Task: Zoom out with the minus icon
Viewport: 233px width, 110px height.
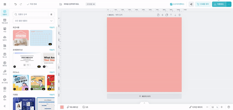Action: coord(207,107)
